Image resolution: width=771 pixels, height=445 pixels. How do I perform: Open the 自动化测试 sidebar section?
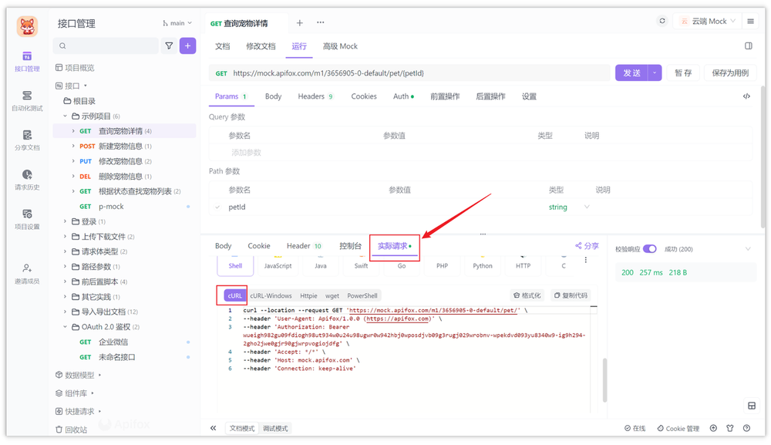pyautogui.click(x=27, y=101)
